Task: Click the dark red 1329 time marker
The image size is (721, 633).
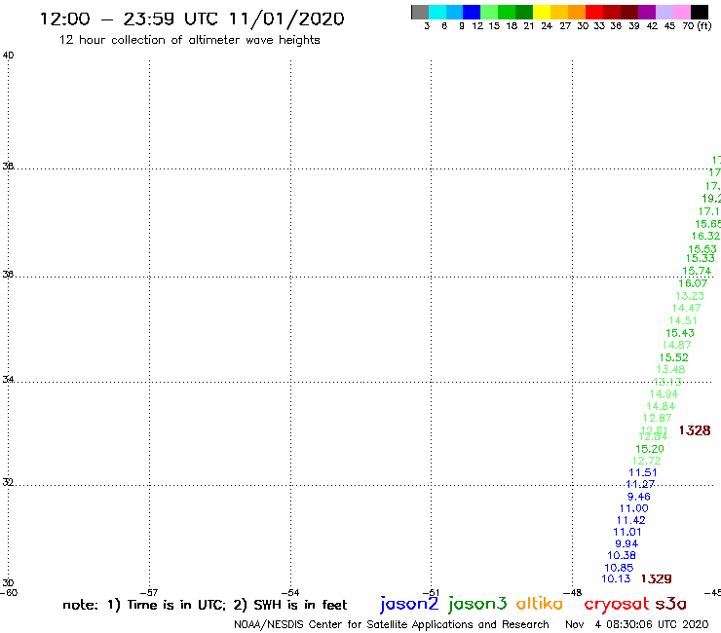Action: (x=656, y=578)
